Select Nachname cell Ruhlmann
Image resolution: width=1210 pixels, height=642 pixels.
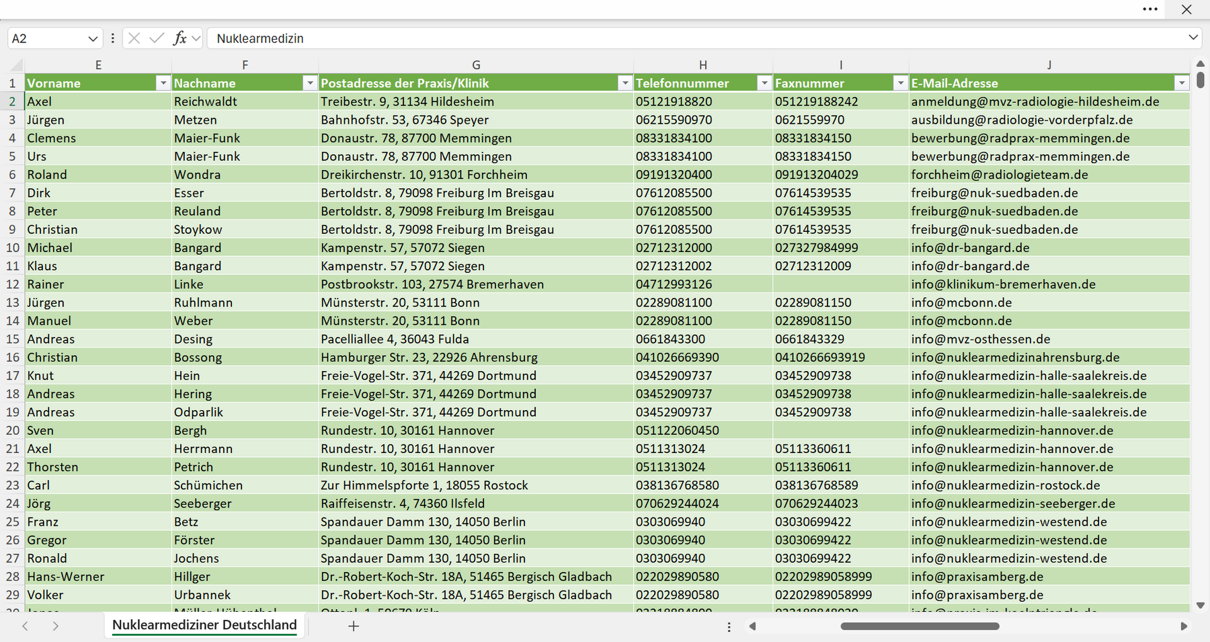245,302
